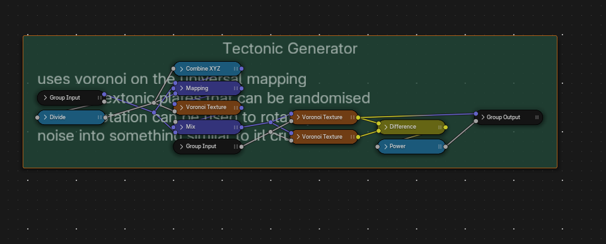Select the Mapping node header
Image resolution: width=606 pixels, height=244 pixels.
(x=207, y=88)
